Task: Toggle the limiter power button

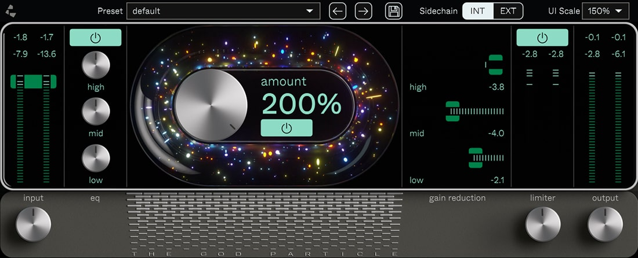Action: coord(542,38)
